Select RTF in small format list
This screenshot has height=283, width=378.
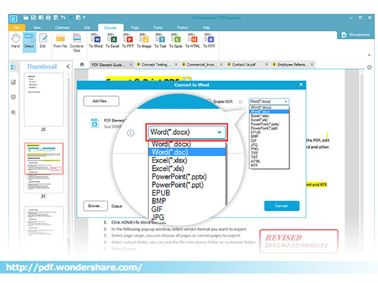tap(269, 166)
